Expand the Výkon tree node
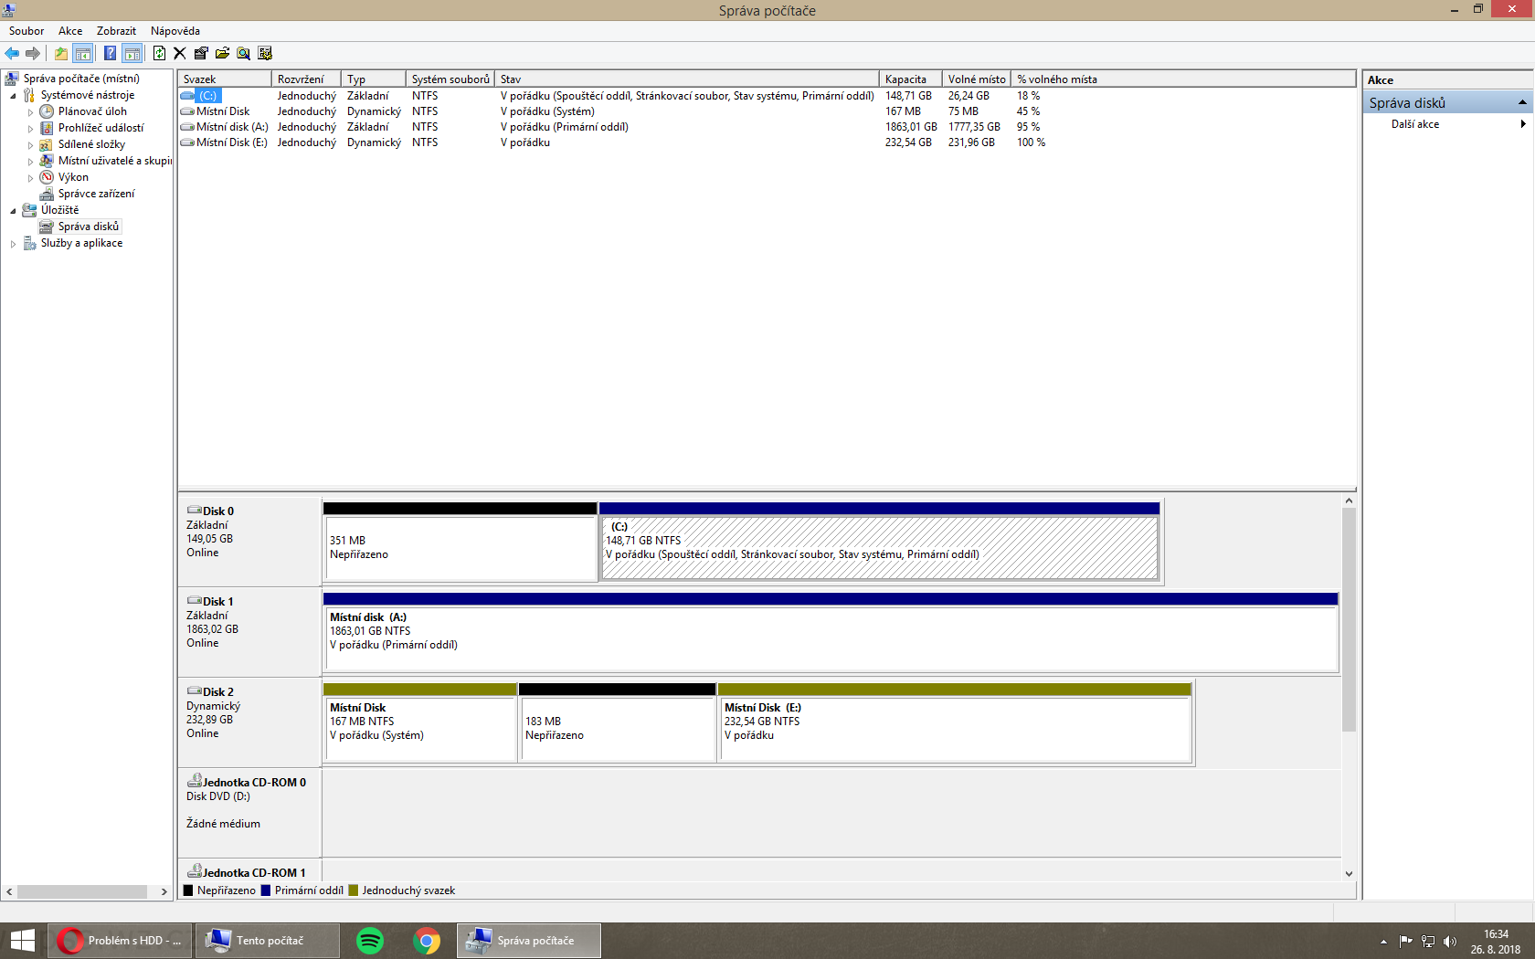The height and width of the screenshot is (959, 1535). coord(30,178)
